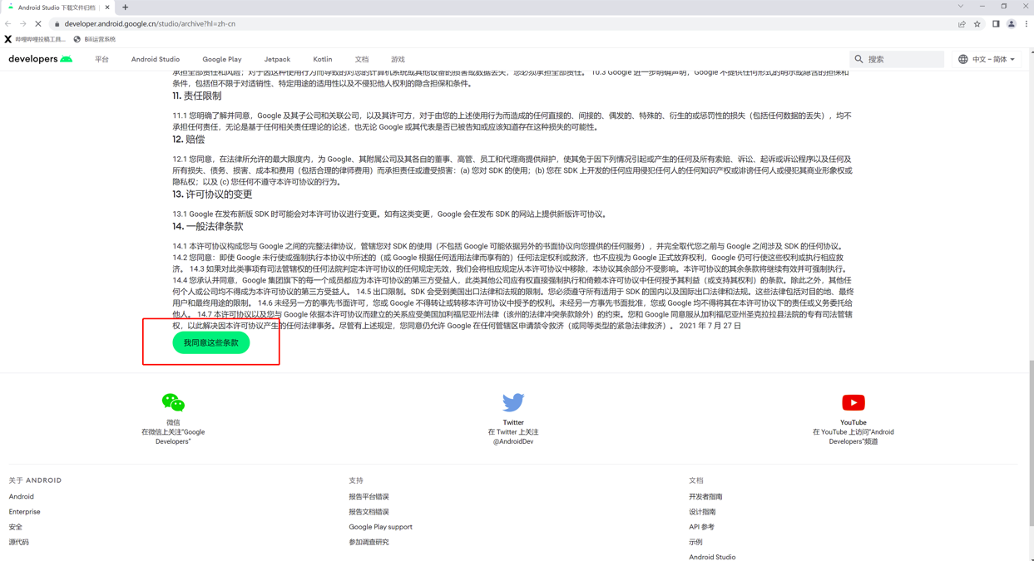
Task: Click the 12. 赔偿 heading
Action: tap(189, 139)
